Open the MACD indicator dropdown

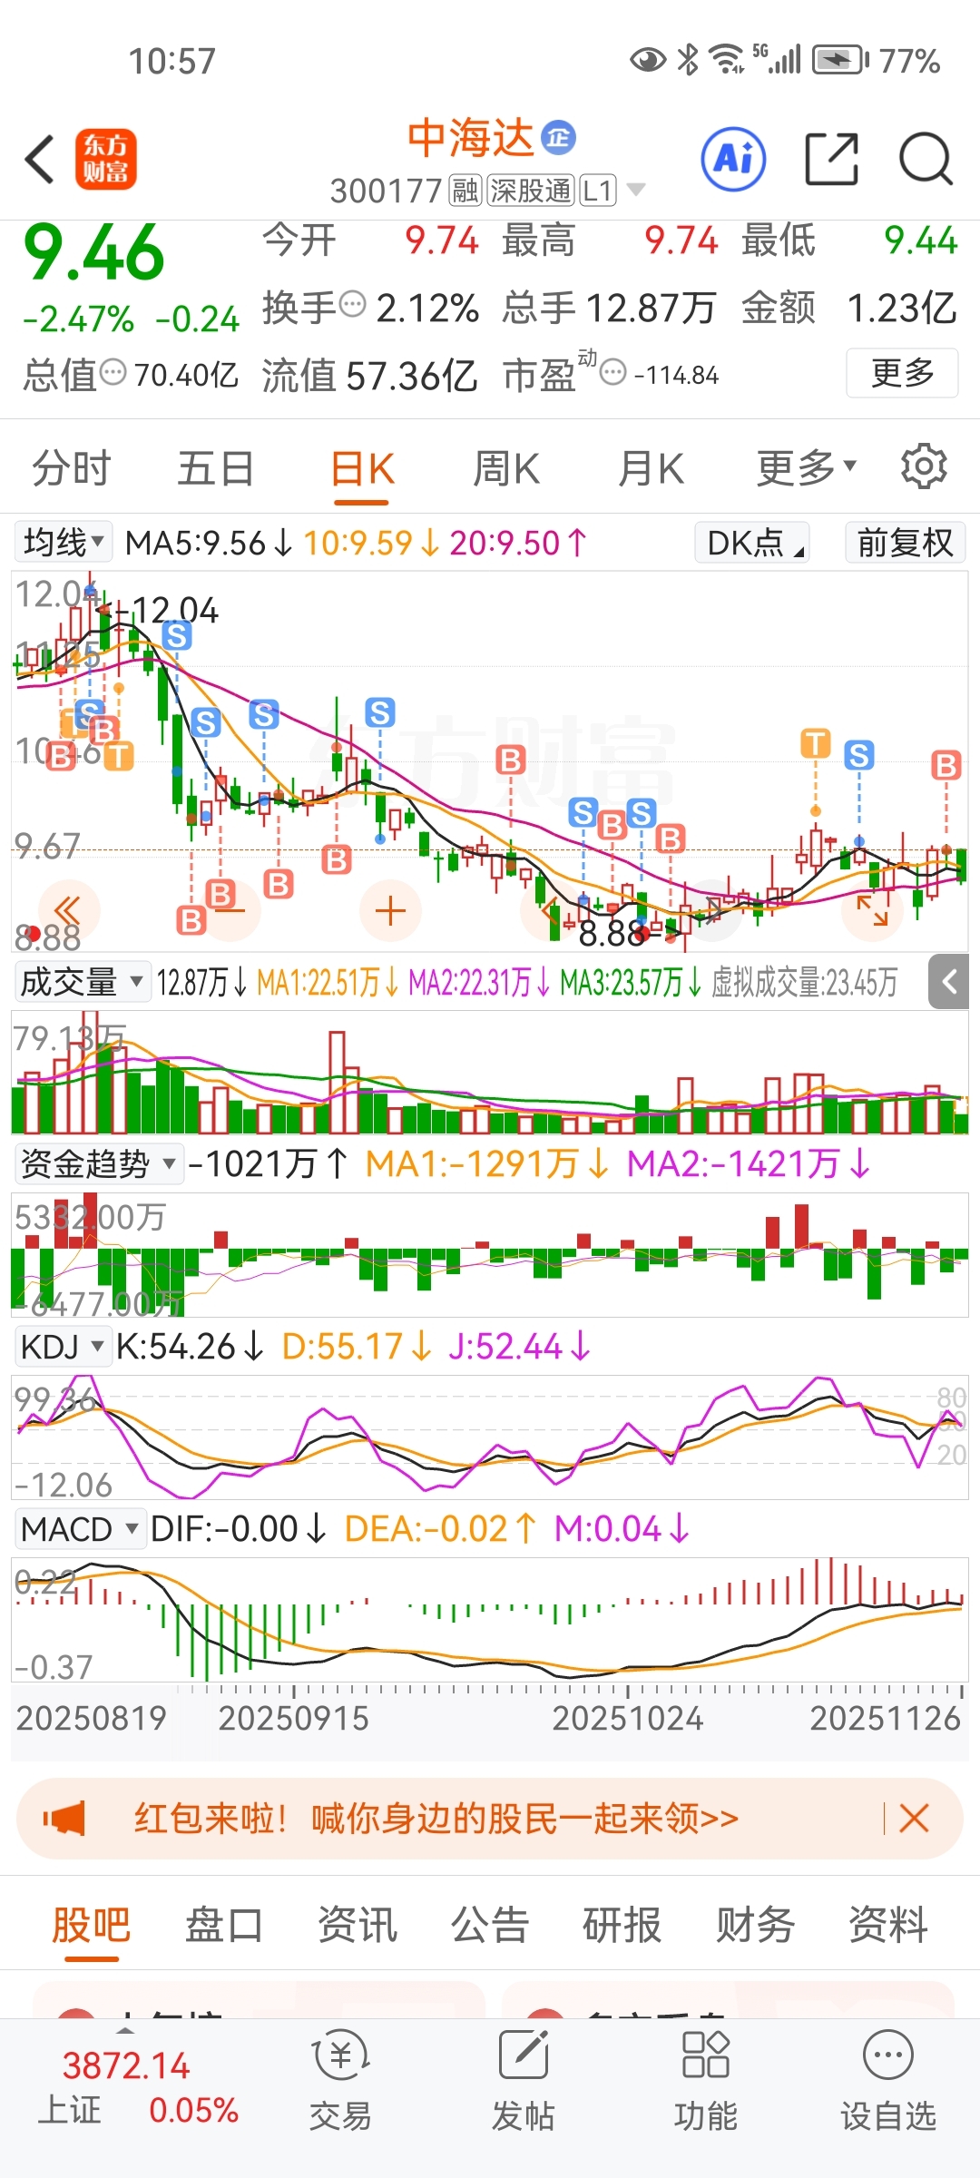80,1529
